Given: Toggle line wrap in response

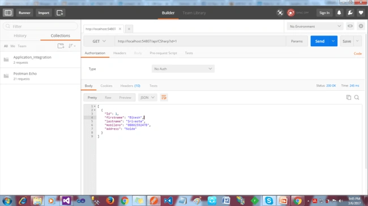Looking at the screenshot, I should pyautogui.click(x=164, y=98).
